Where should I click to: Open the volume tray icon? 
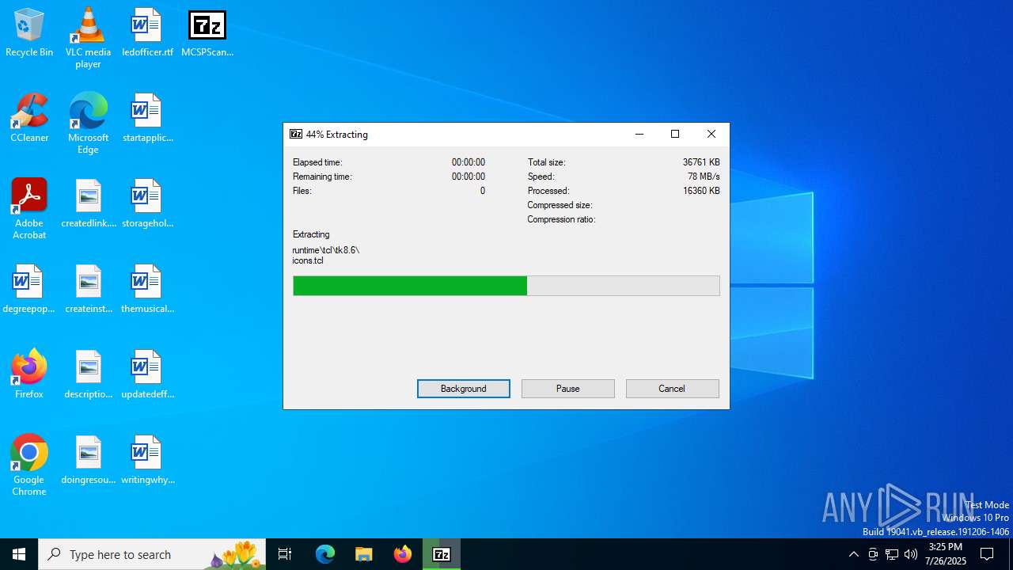pos(911,554)
